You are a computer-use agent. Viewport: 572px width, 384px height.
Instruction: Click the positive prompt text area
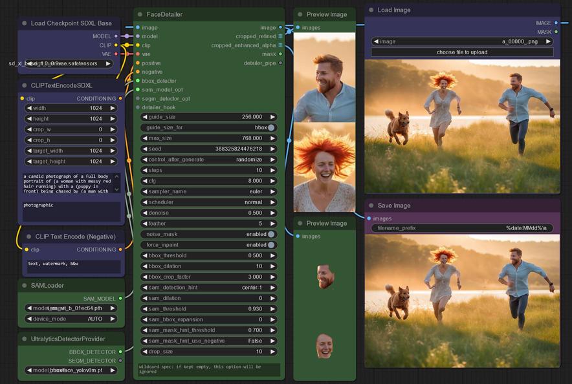[x=71, y=183]
